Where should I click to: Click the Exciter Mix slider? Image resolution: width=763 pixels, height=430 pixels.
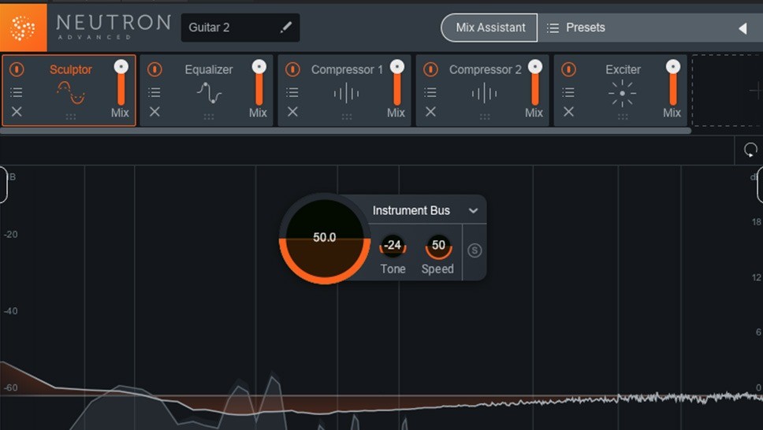(x=673, y=83)
